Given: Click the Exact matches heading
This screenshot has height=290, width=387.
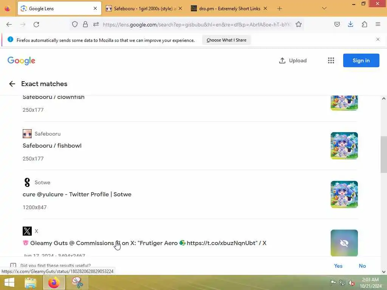Looking at the screenshot, I should [x=44, y=84].
